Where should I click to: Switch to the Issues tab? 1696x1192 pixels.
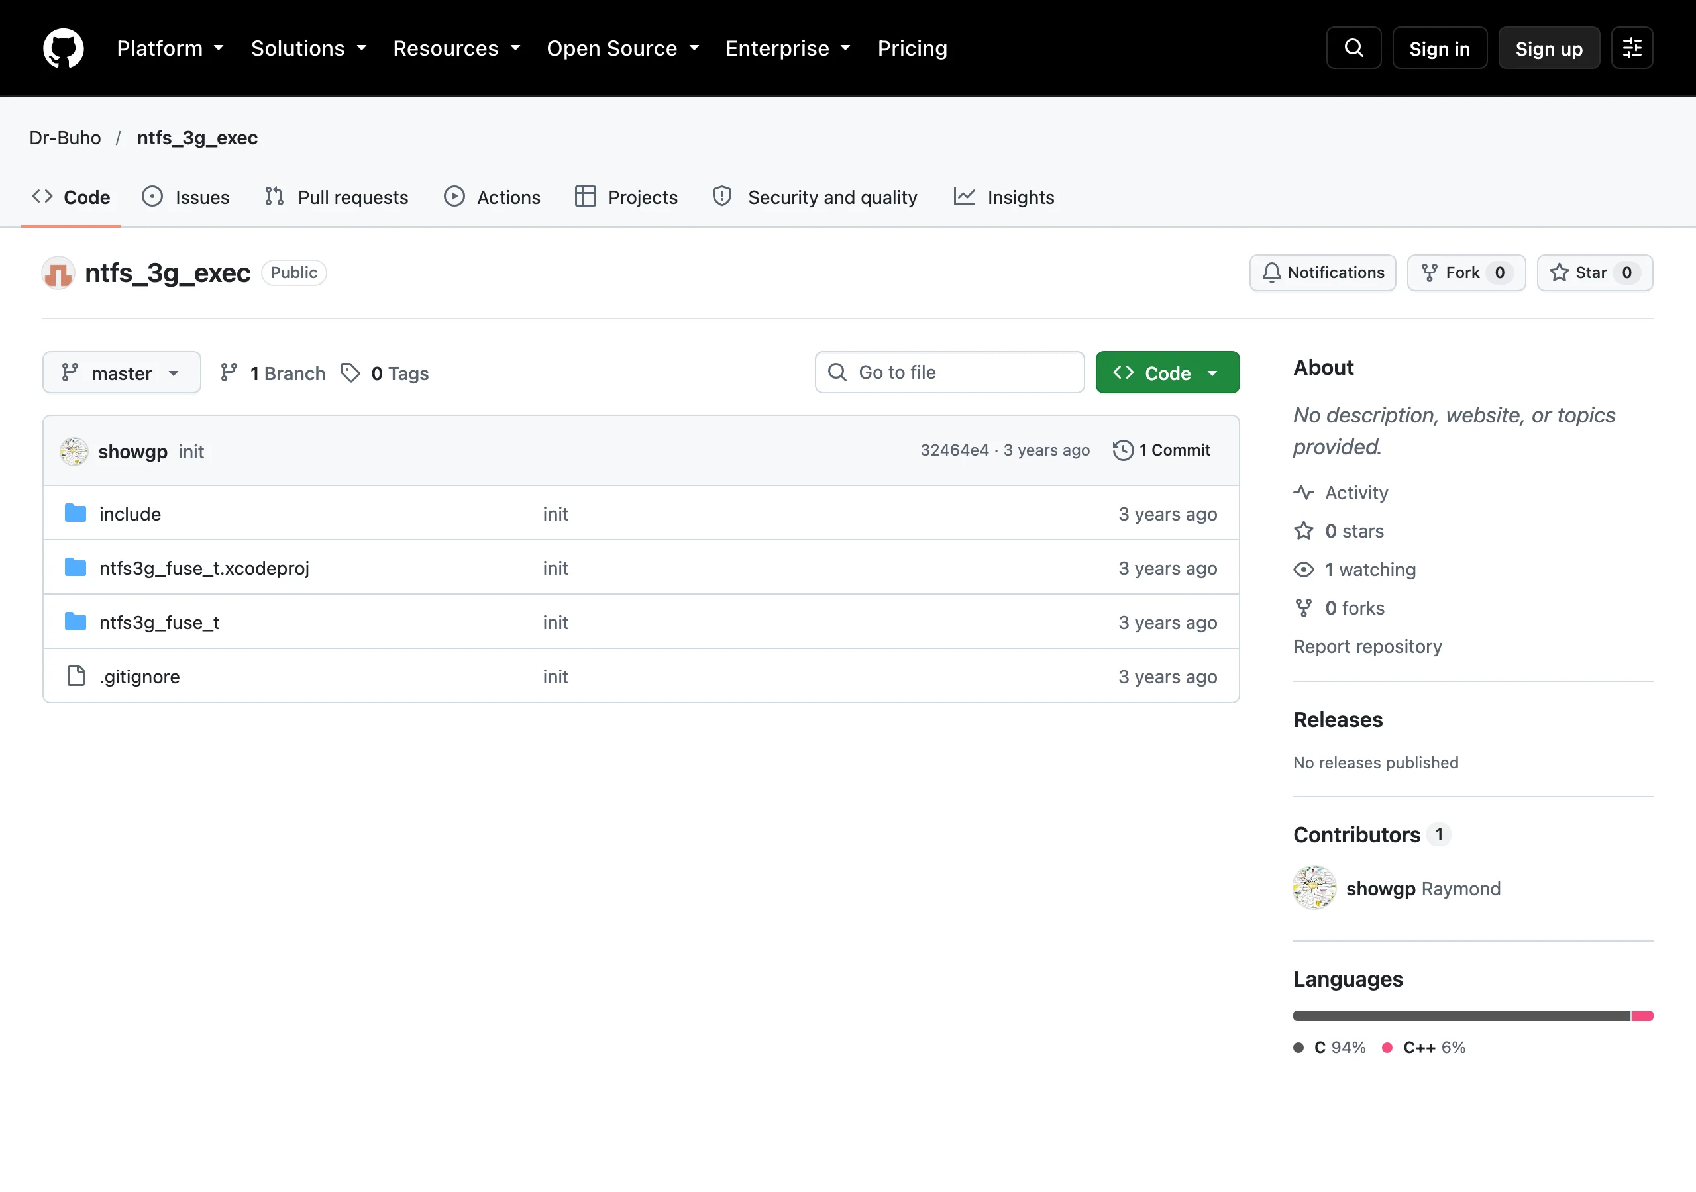coord(186,197)
